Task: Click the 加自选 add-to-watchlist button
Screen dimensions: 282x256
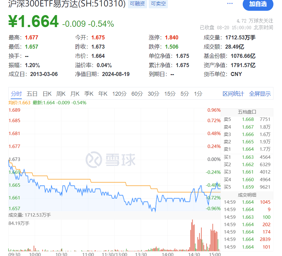Action: [x=258, y=4]
